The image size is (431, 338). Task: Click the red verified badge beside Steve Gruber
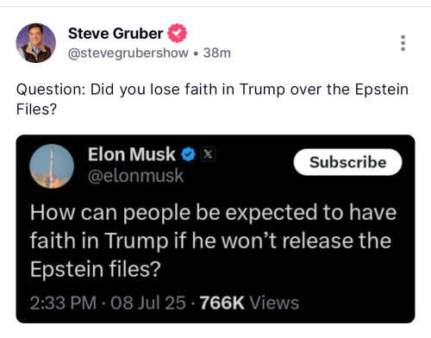[x=177, y=34]
